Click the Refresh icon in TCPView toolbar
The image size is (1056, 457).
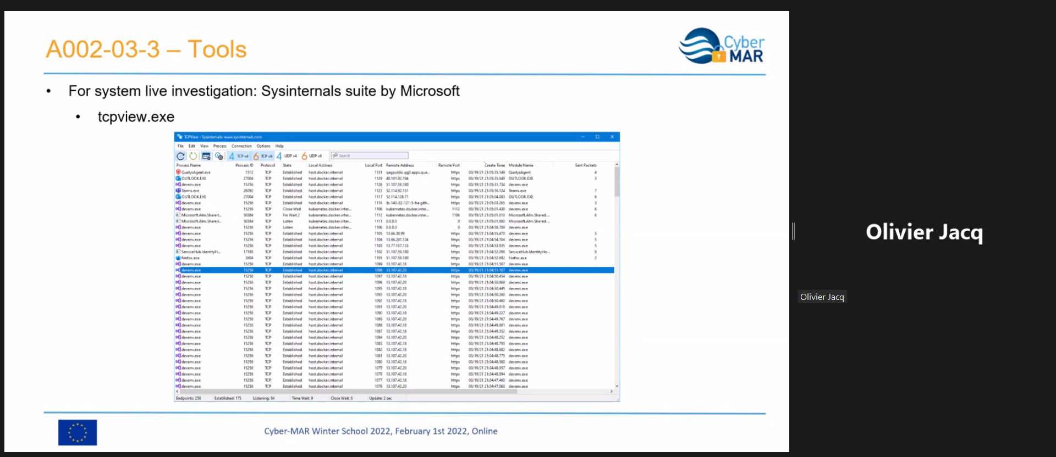click(180, 156)
